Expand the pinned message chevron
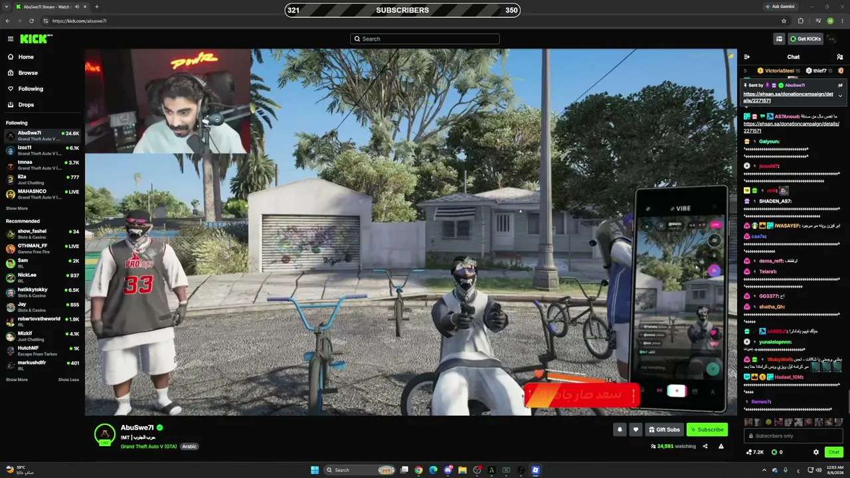Viewport: 850px width, 478px height. 840,96
